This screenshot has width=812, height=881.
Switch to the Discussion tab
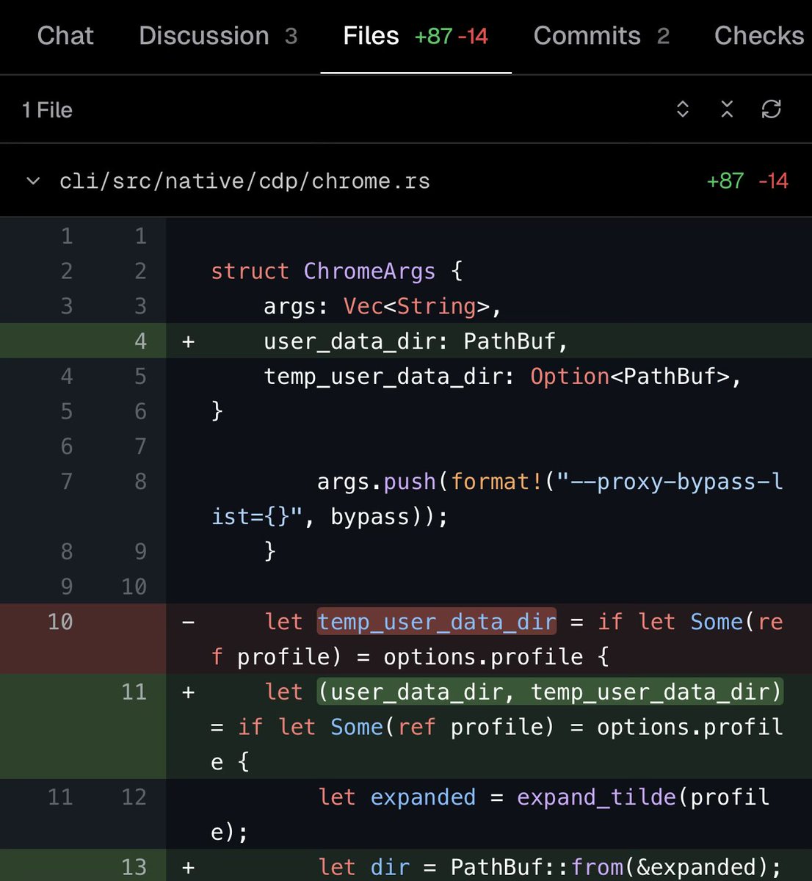point(218,36)
